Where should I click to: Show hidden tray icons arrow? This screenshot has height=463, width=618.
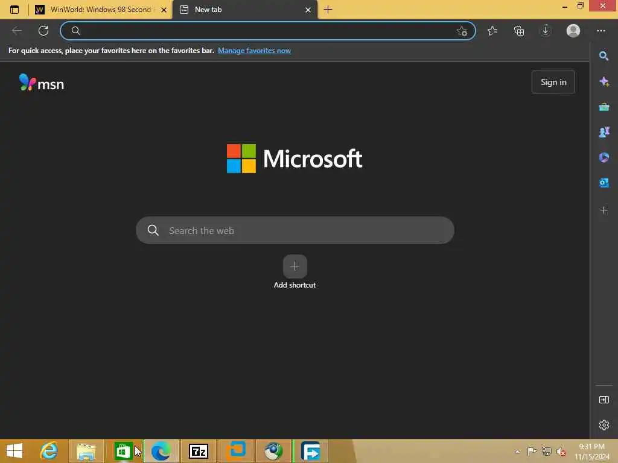click(517, 452)
